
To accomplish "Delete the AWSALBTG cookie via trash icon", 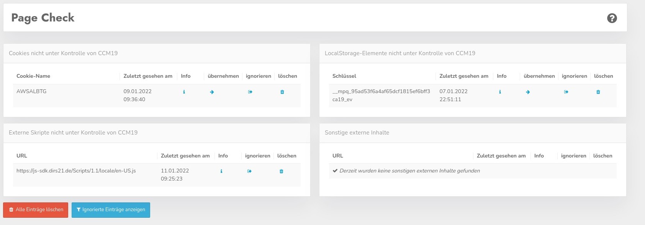I will [x=282, y=92].
